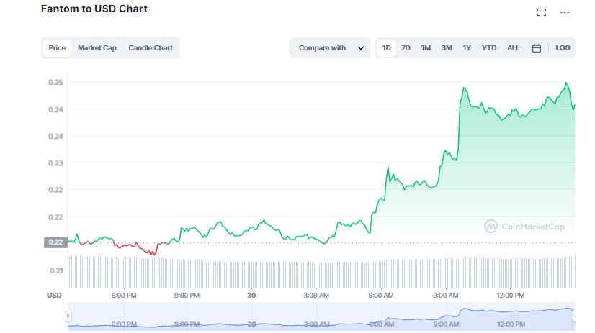The height and width of the screenshot is (333, 595).
Task: Select the 1M time range
Action: (426, 48)
